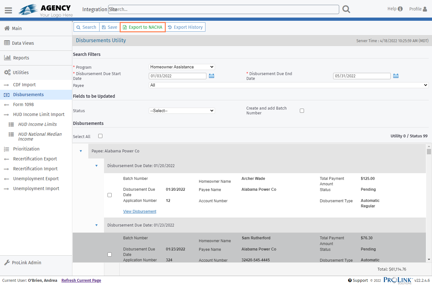The height and width of the screenshot is (285, 432).
Task: Click the ProLink Admin wrench icon
Action: pos(7,263)
